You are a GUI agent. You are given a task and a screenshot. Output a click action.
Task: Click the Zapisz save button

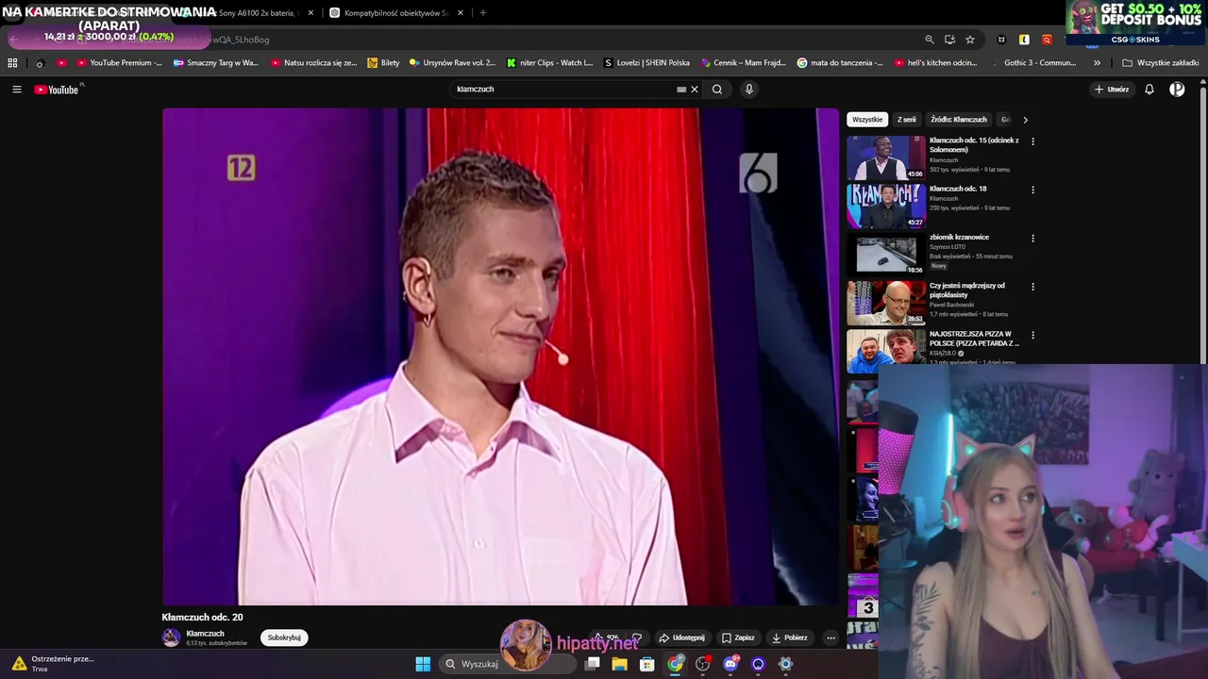click(738, 638)
